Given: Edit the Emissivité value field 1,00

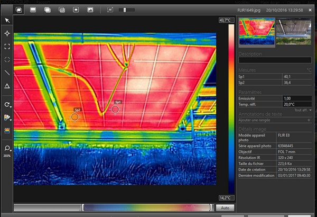Looking at the screenshot, I should point(297,98).
